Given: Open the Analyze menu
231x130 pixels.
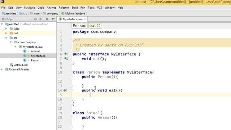Looking at the screenshot, I should tap(51, 8).
